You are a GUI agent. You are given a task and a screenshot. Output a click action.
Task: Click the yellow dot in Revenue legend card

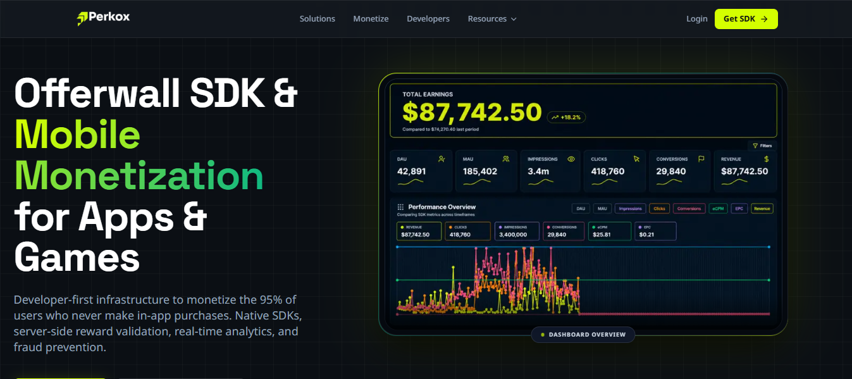click(x=402, y=227)
